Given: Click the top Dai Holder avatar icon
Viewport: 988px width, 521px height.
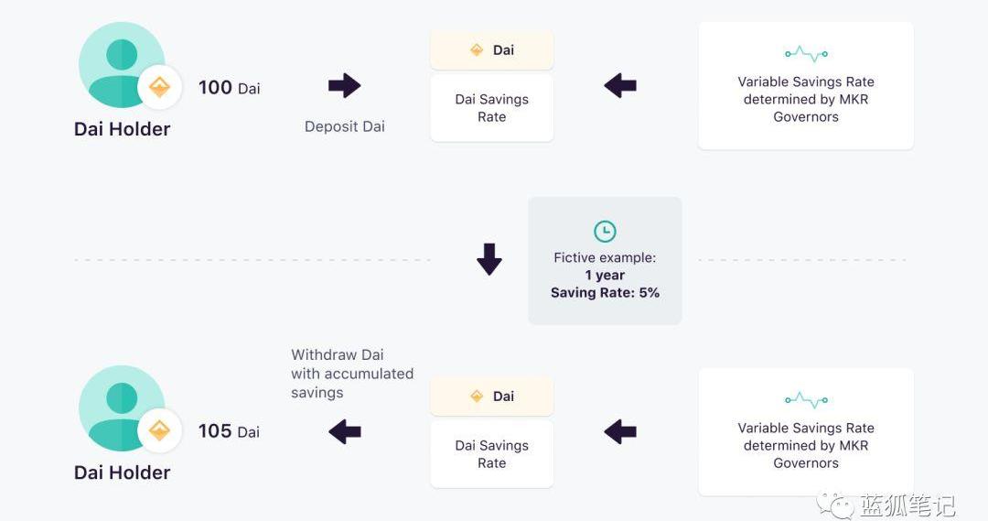Looking at the screenshot, I should click(x=122, y=64).
